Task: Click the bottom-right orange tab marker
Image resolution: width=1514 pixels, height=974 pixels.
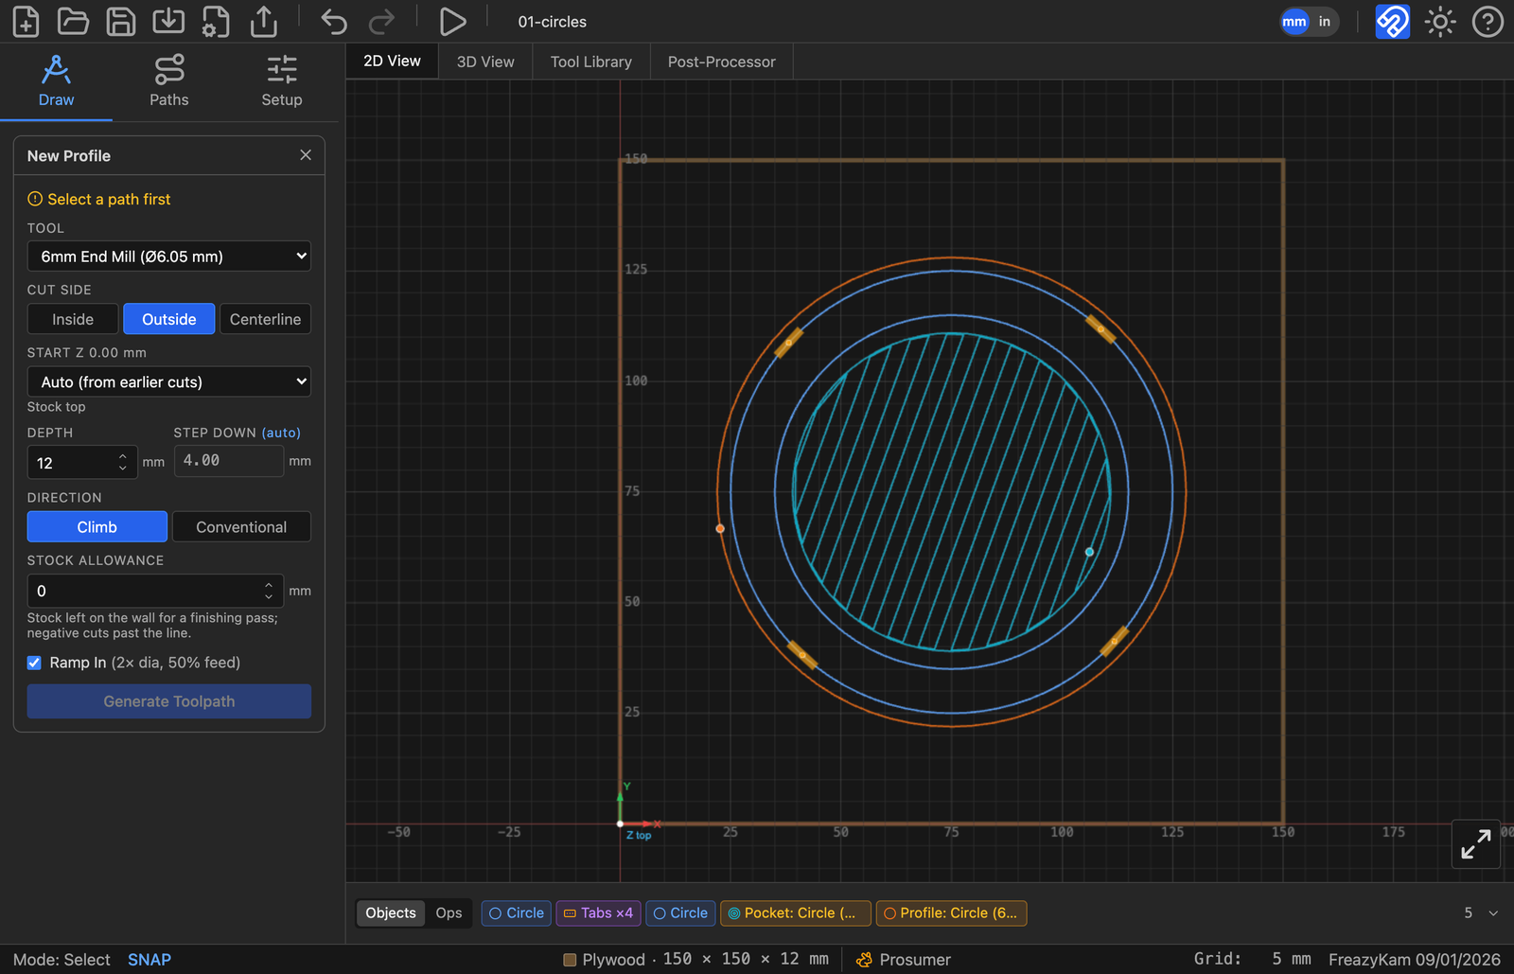Action: pyautogui.click(x=1115, y=641)
